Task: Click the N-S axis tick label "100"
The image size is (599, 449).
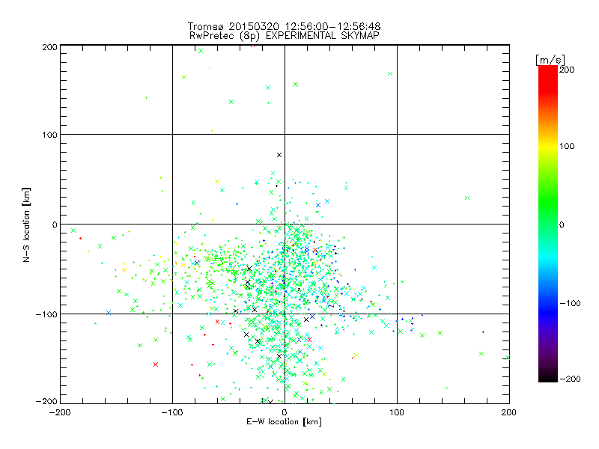Action: pyautogui.click(x=49, y=135)
